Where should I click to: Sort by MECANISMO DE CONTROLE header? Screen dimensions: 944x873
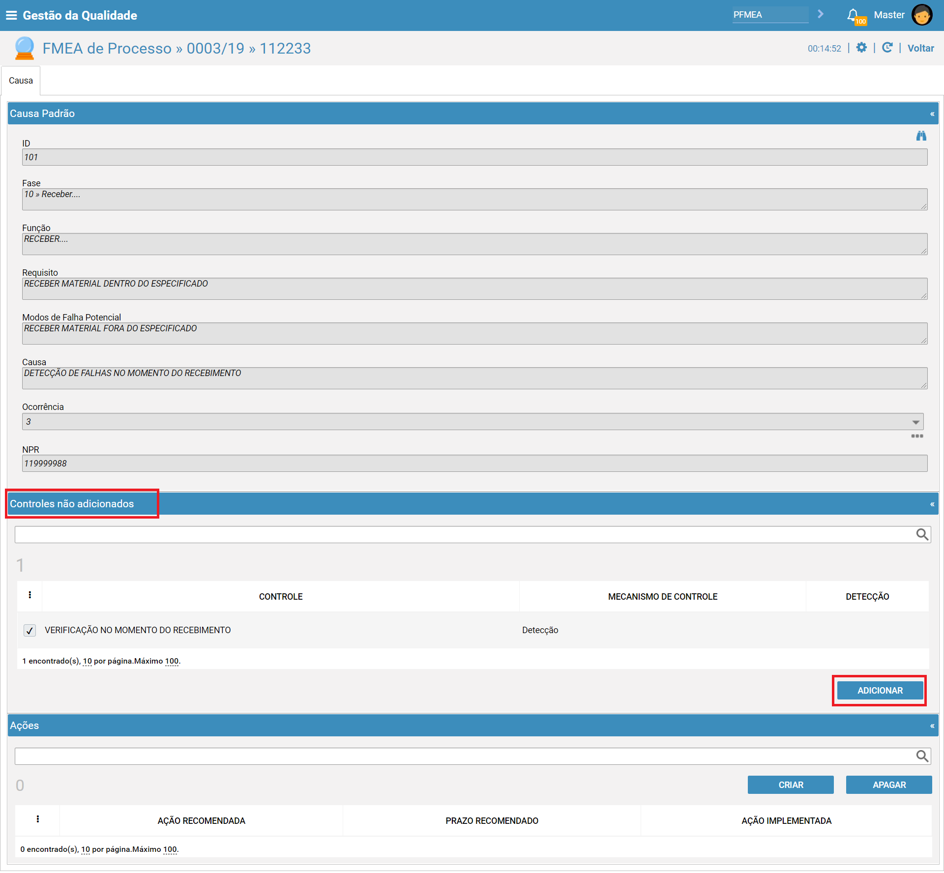click(662, 597)
